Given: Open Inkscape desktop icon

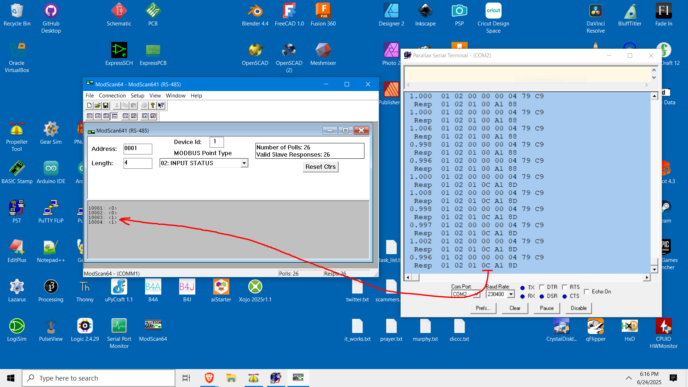Looking at the screenshot, I should point(425,15).
